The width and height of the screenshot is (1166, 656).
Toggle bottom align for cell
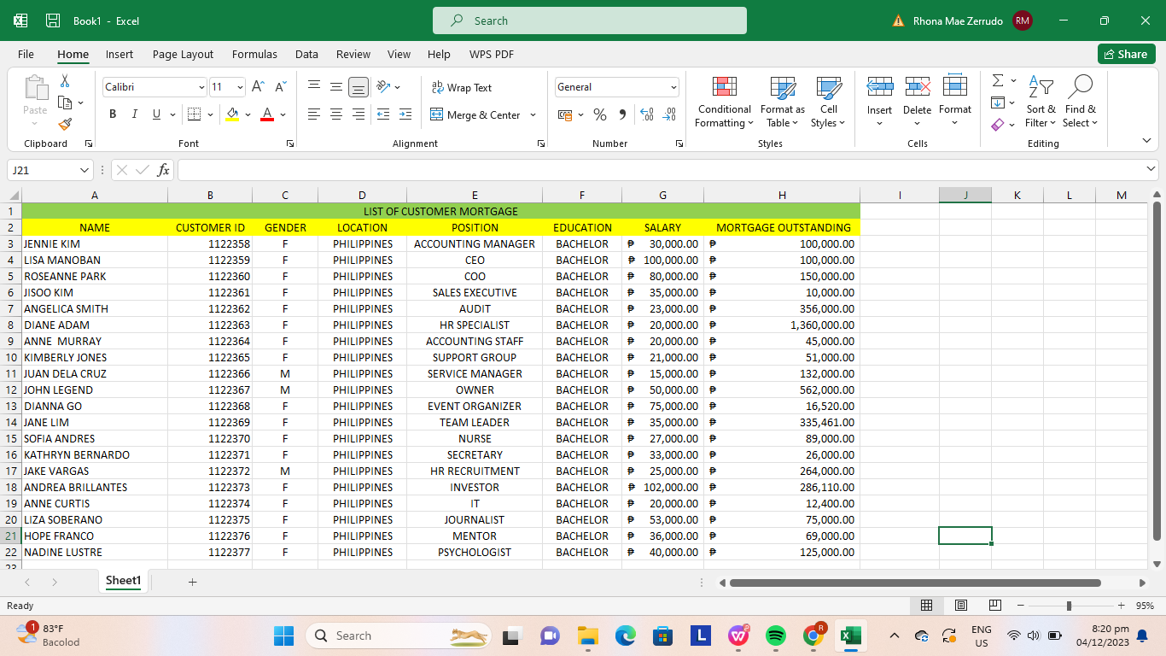click(x=359, y=86)
